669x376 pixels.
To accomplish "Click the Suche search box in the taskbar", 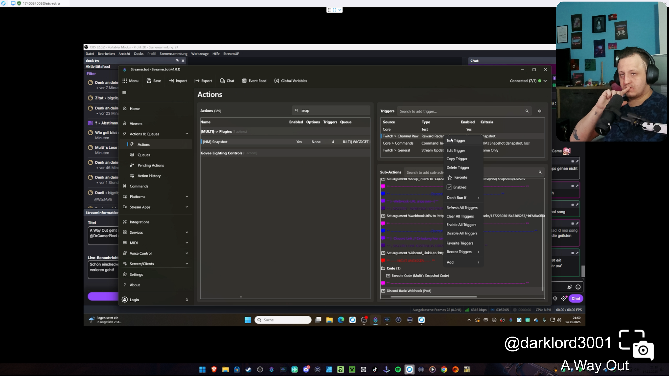I will pyautogui.click(x=283, y=320).
